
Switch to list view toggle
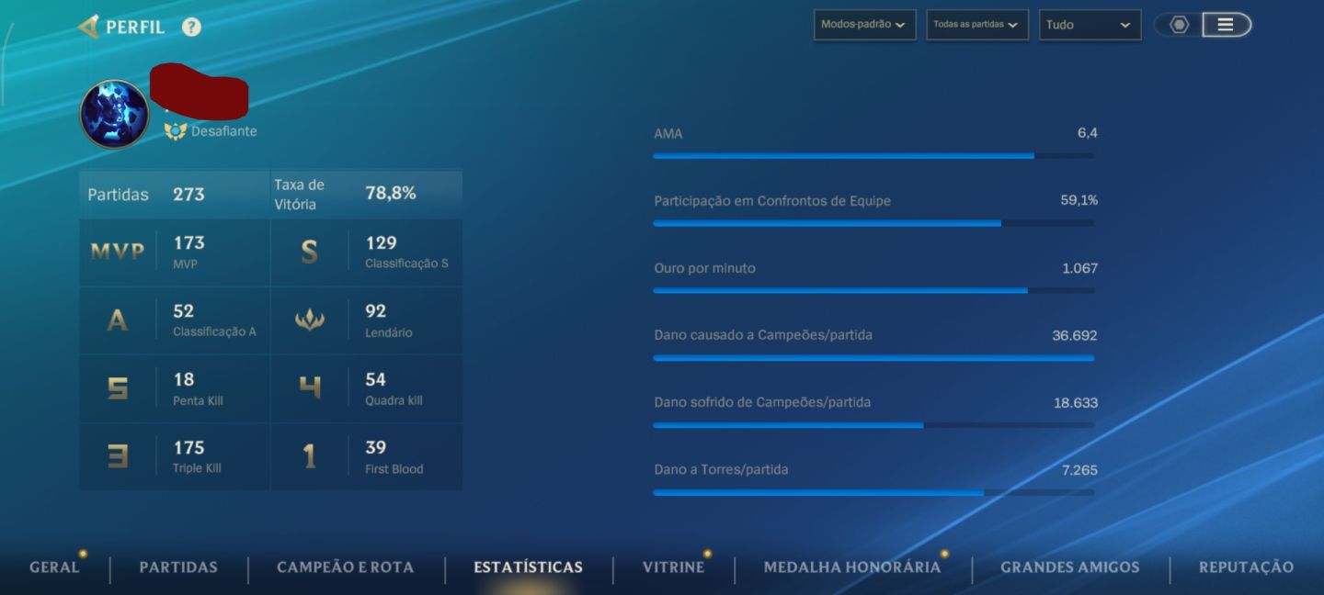pos(1226,25)
